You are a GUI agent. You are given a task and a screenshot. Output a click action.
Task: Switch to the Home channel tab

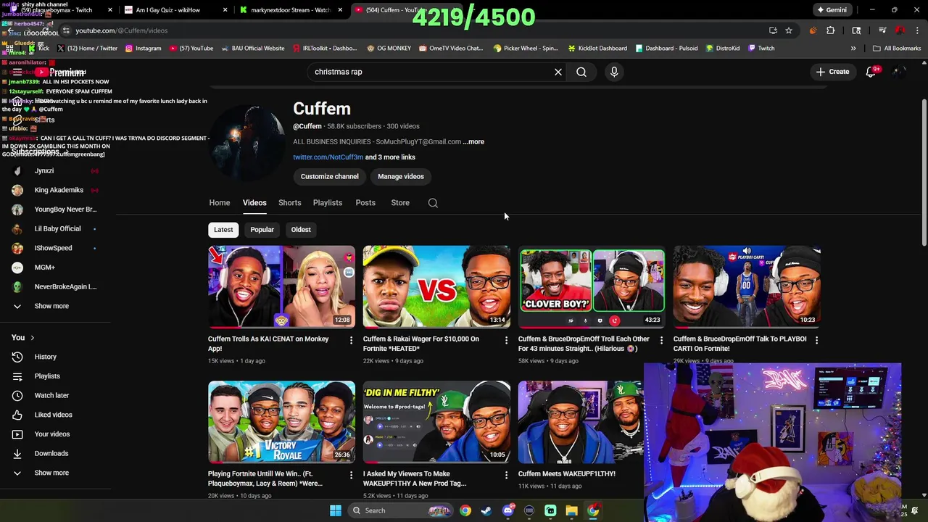220,203
